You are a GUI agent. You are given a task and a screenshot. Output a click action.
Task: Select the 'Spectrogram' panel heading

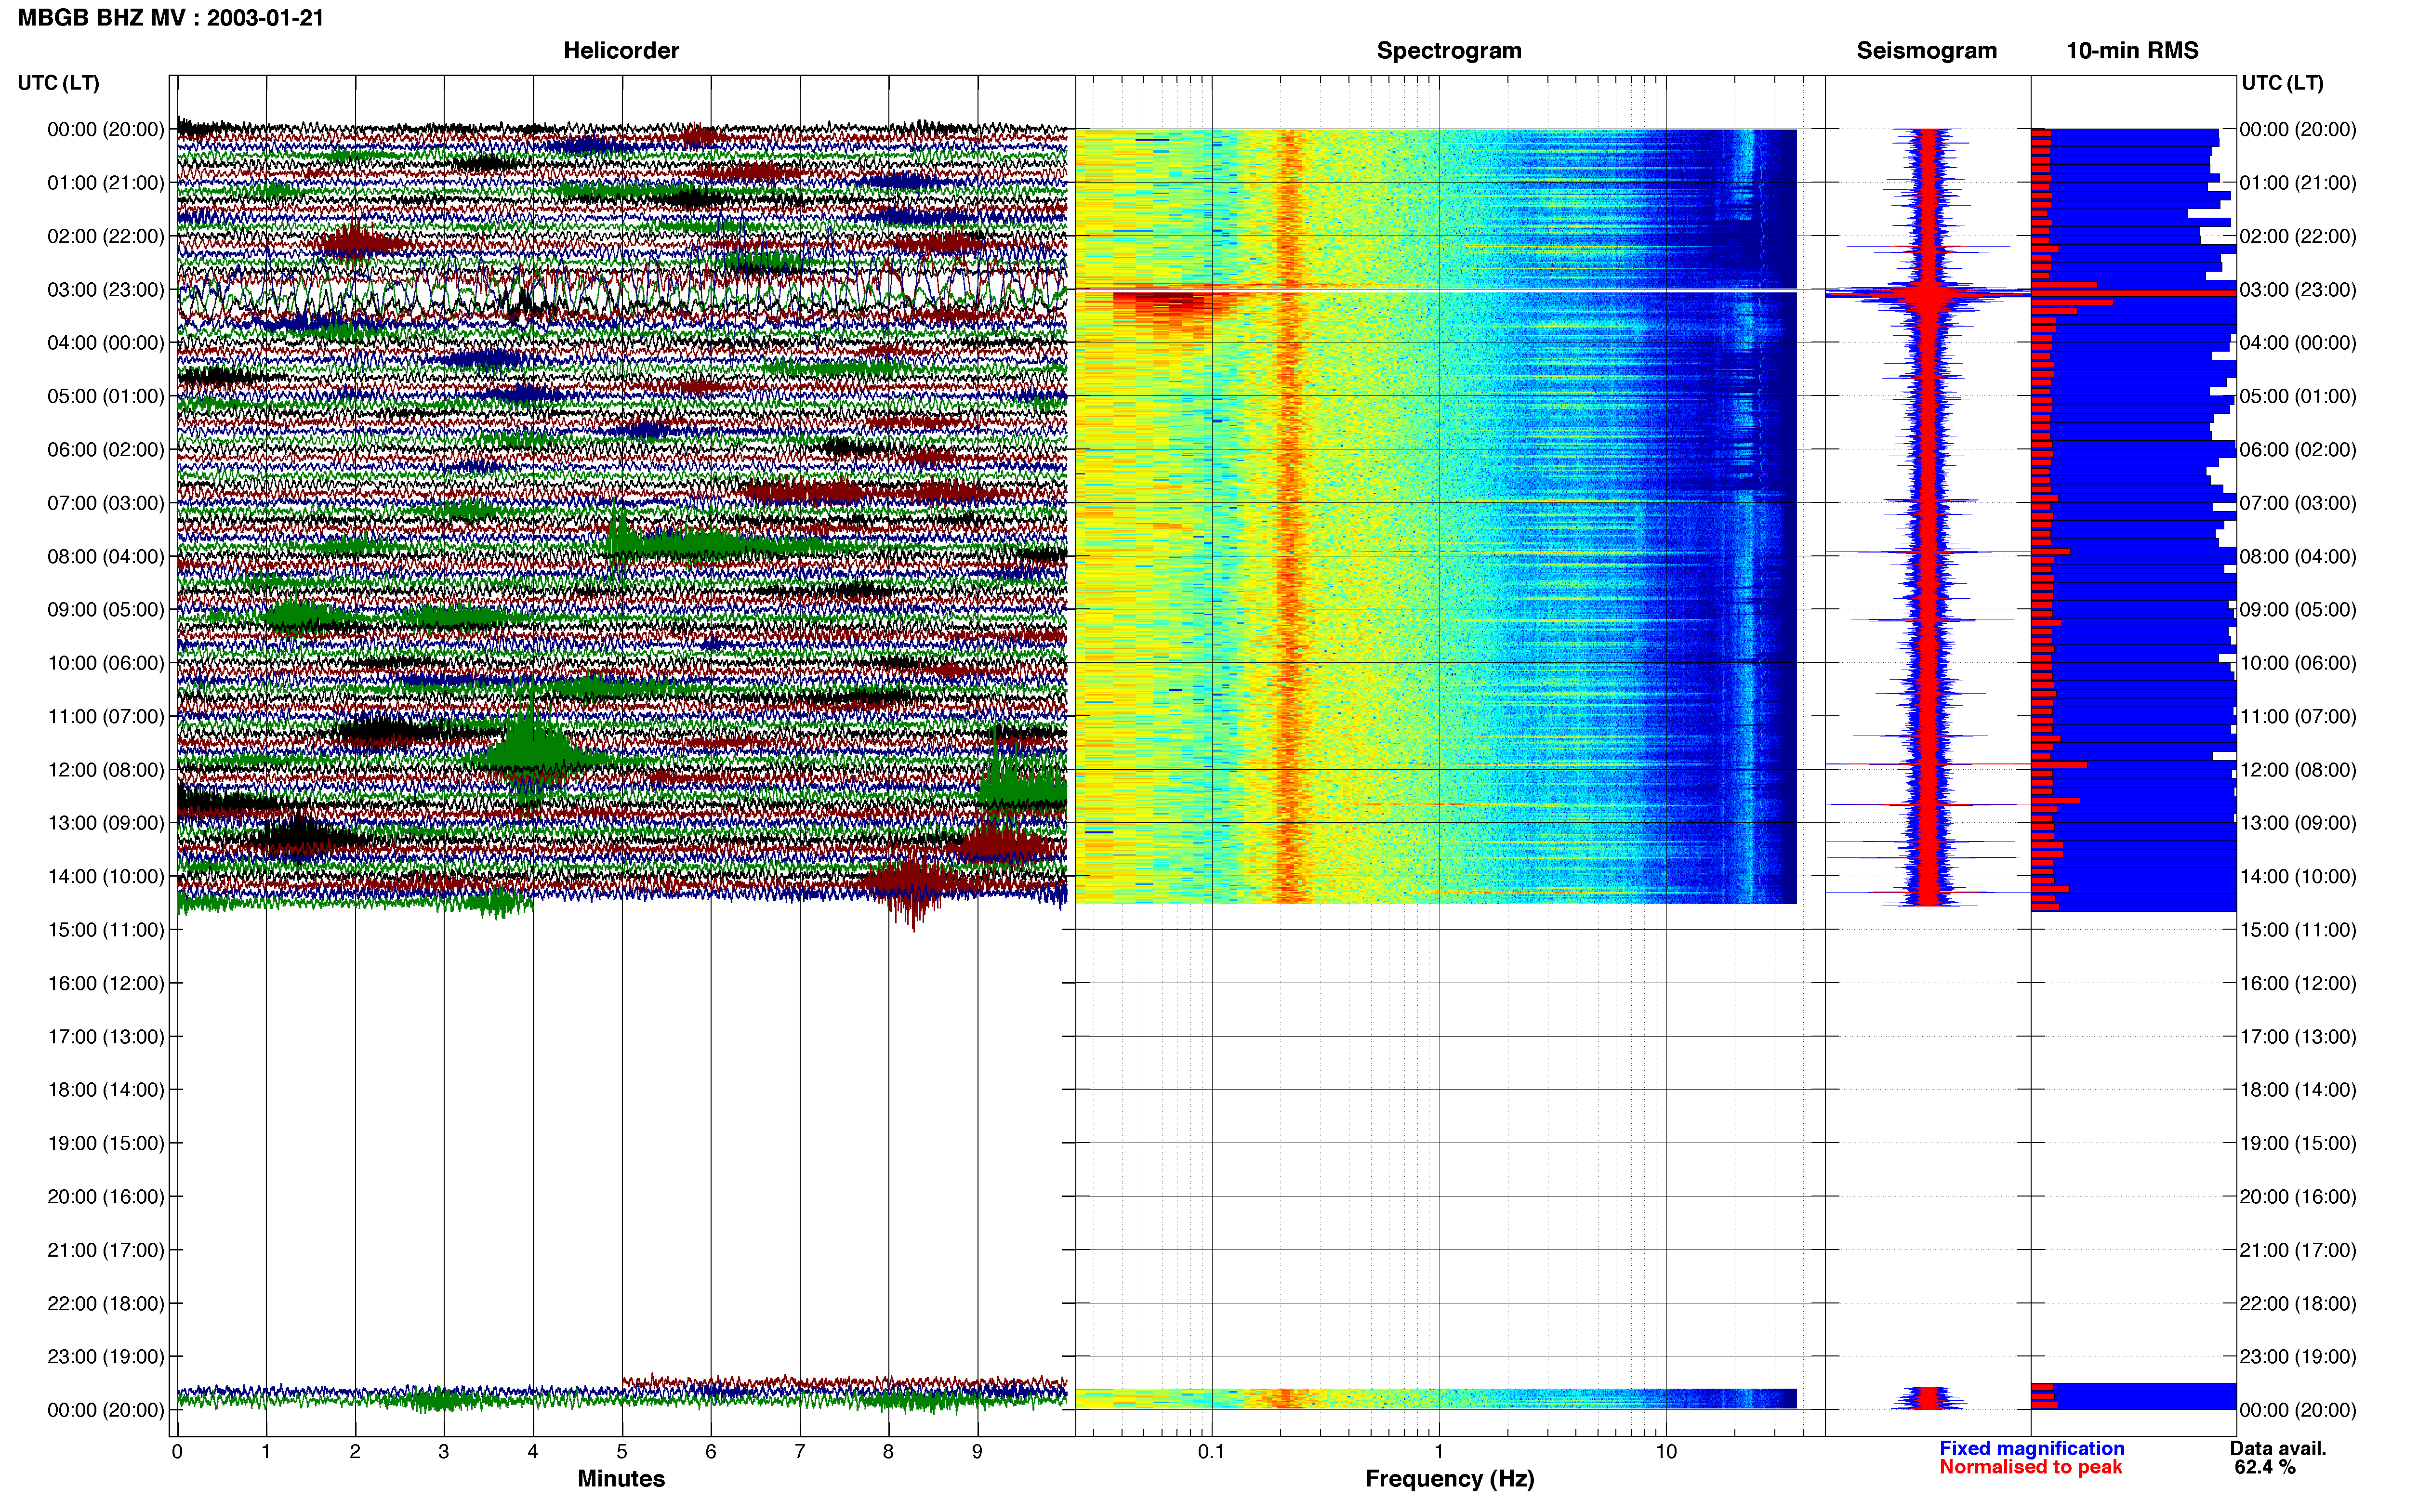(x=1449, y=51)
